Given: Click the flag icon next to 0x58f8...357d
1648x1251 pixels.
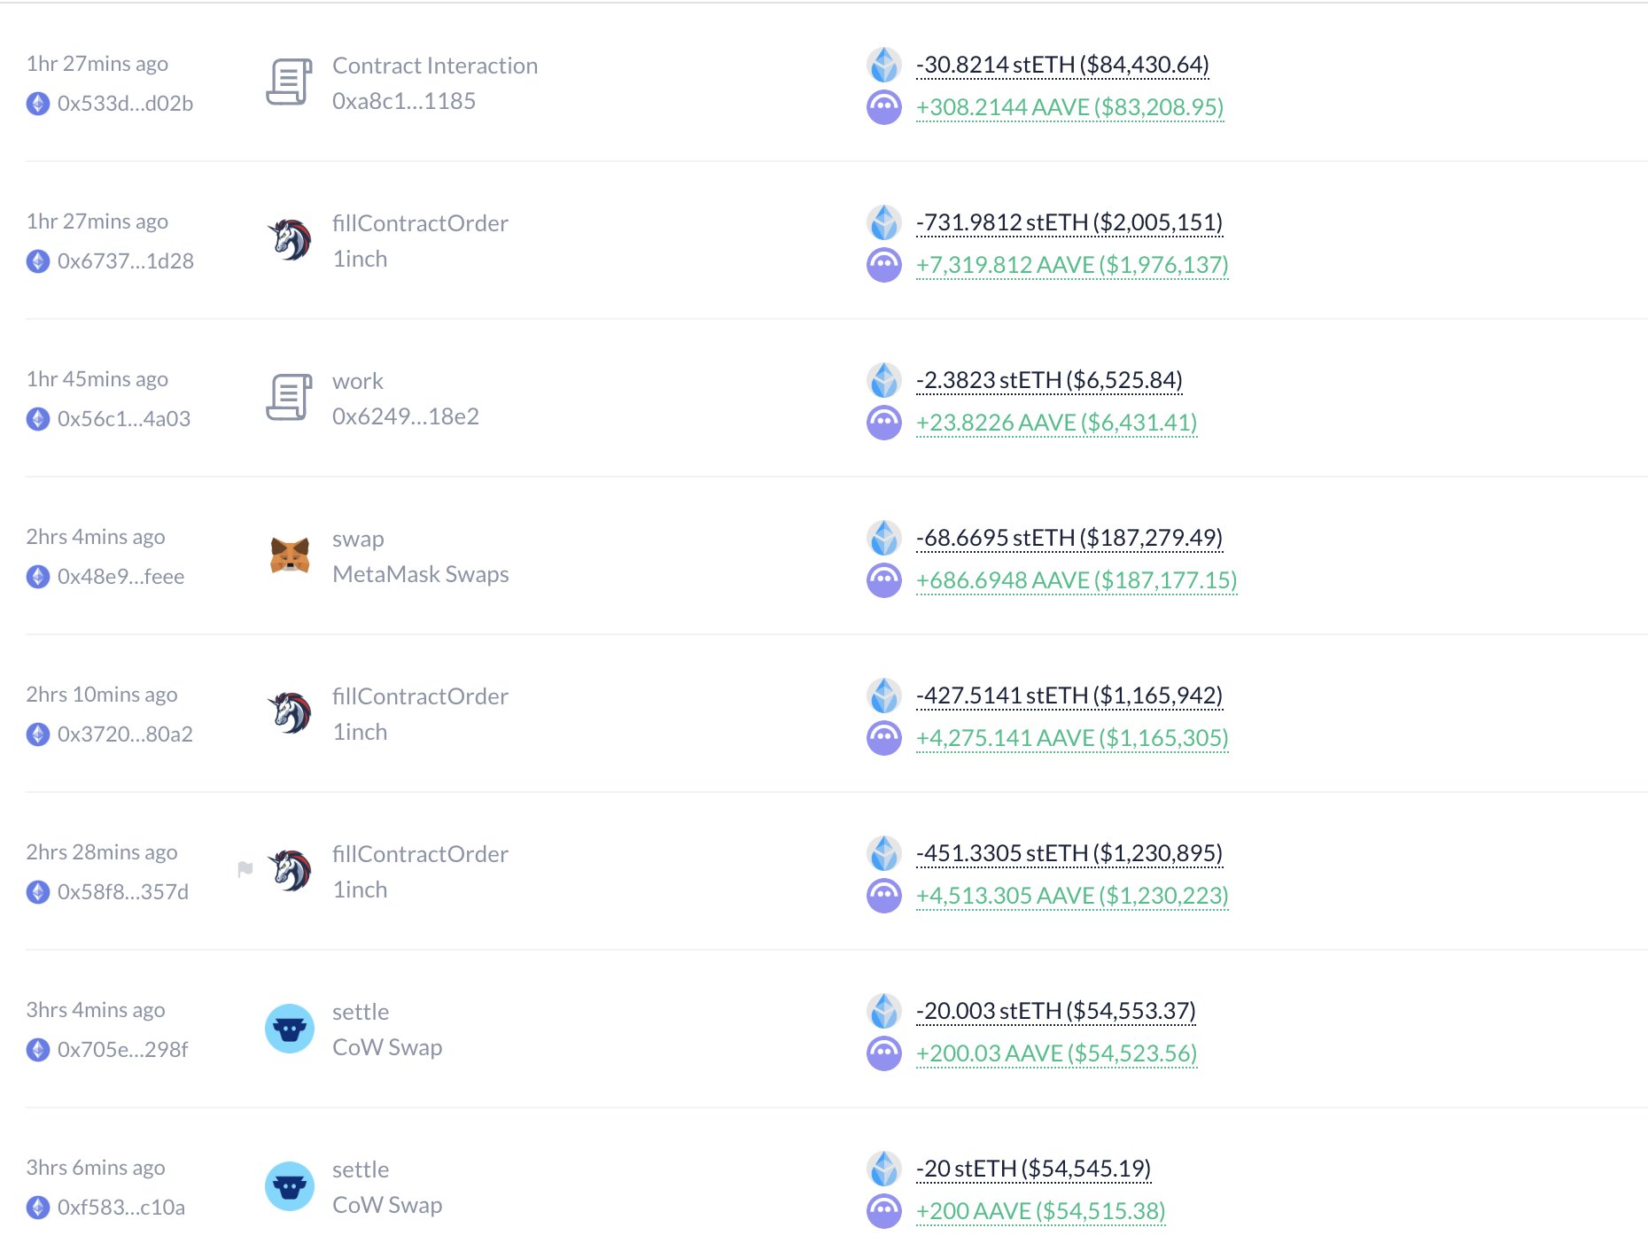Looking at the screenshot, I should click(x=245, y=869).
